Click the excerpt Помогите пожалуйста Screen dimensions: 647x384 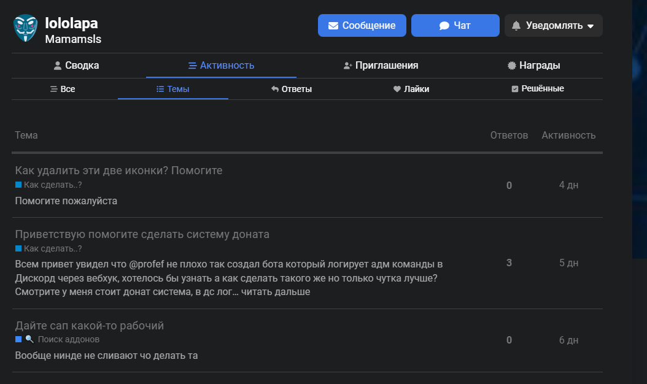pos(66,201)
